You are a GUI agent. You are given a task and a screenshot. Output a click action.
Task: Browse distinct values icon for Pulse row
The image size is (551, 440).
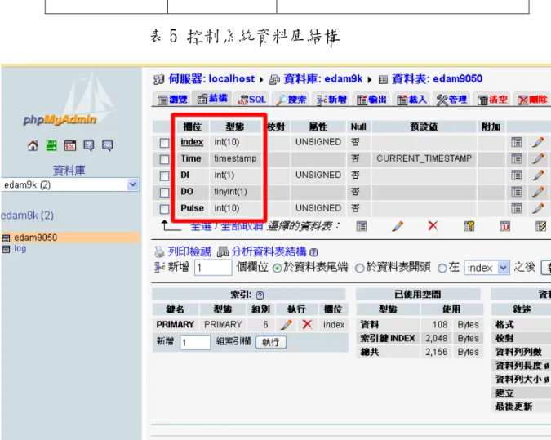click(516, 208)
